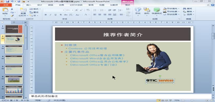
Task: Increase the list indent level
Action: (x=114, y=10)
